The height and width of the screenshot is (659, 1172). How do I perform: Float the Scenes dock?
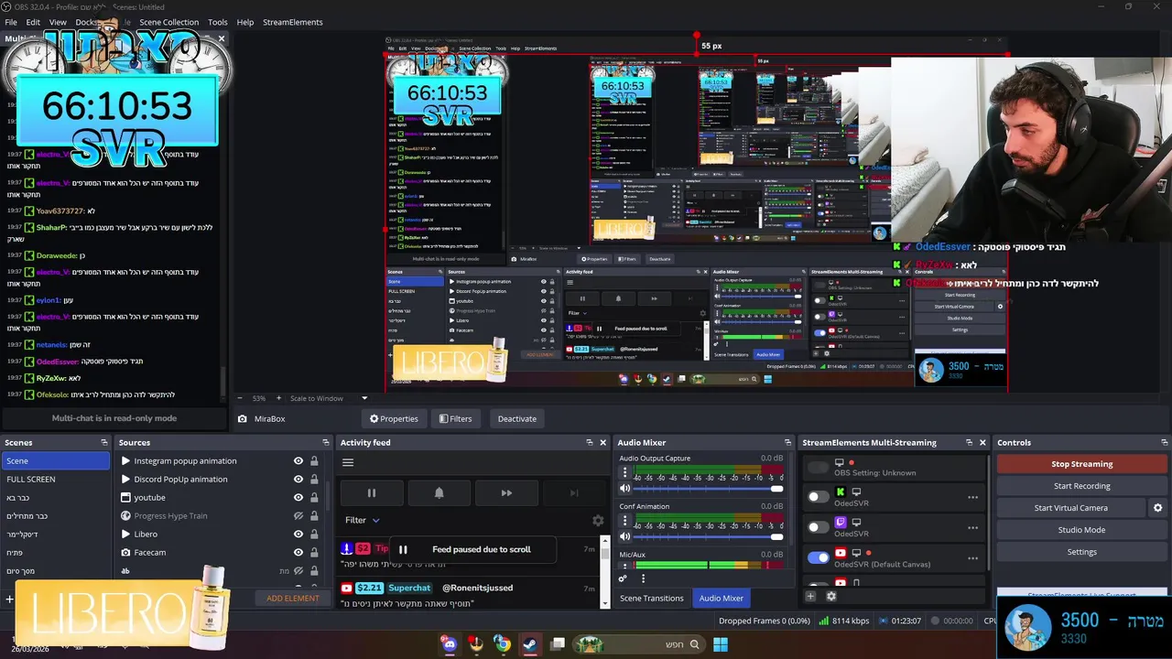coord(104,442)
